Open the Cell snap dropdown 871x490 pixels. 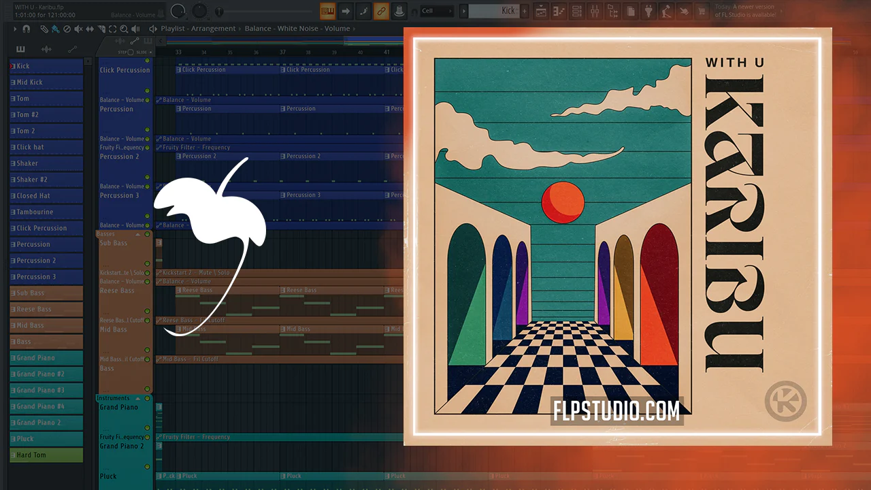coord(436,11)
